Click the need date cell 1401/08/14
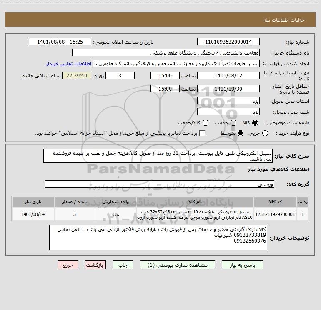The width and height of the screenshot is (321, 310). coord(33,214)
